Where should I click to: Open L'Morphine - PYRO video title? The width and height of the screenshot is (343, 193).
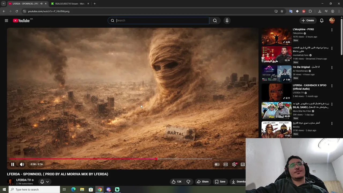[303, 29]
